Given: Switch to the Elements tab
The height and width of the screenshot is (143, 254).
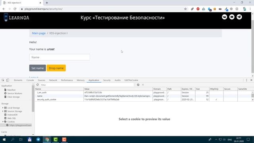Looking at the screenshot, I should point(18,80).
